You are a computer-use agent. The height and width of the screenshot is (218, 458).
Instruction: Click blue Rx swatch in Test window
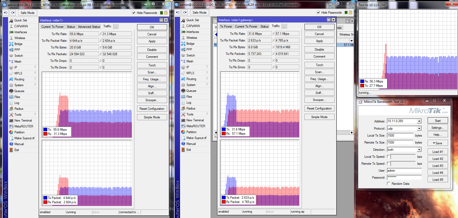362,81
